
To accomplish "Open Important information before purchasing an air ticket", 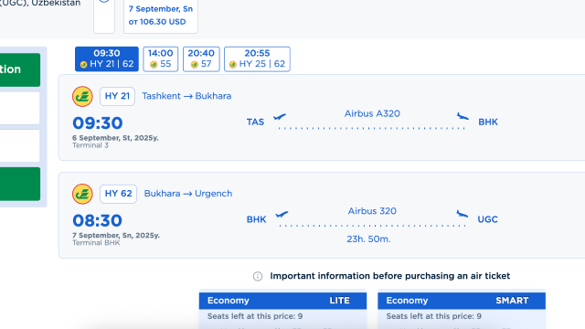I will click(390, 276).
